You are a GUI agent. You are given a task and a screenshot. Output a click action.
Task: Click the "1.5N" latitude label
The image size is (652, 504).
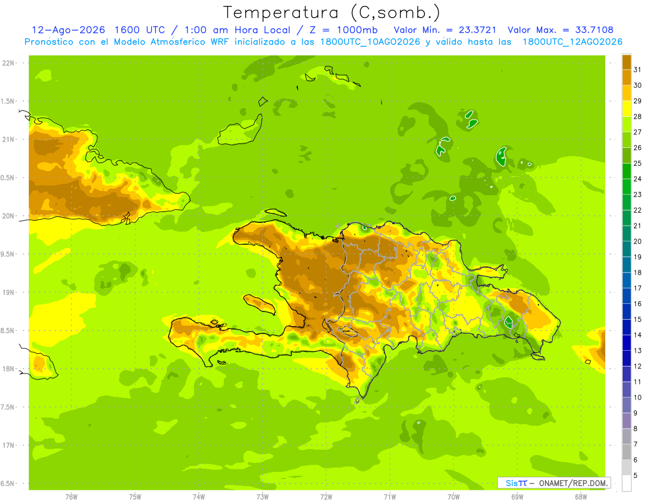tap(8, 101)
